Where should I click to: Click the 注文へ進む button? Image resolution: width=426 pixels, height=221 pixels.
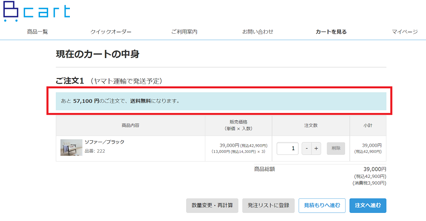point(368,206)
